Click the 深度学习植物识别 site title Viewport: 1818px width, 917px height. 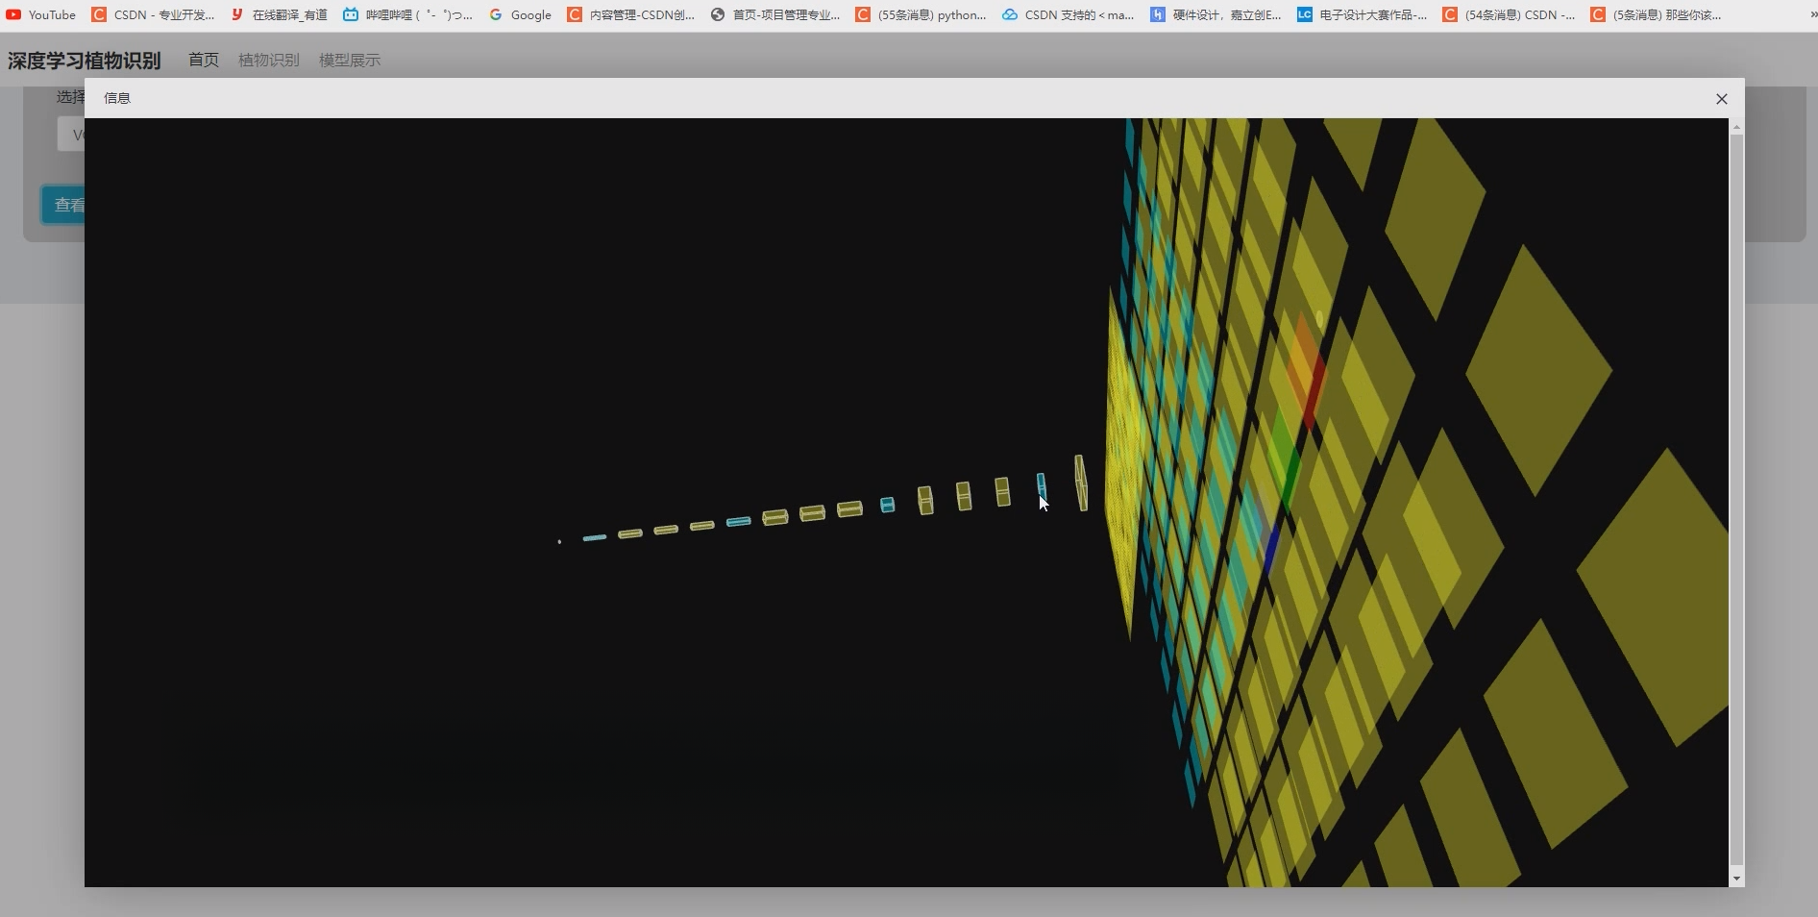(85, 61)
